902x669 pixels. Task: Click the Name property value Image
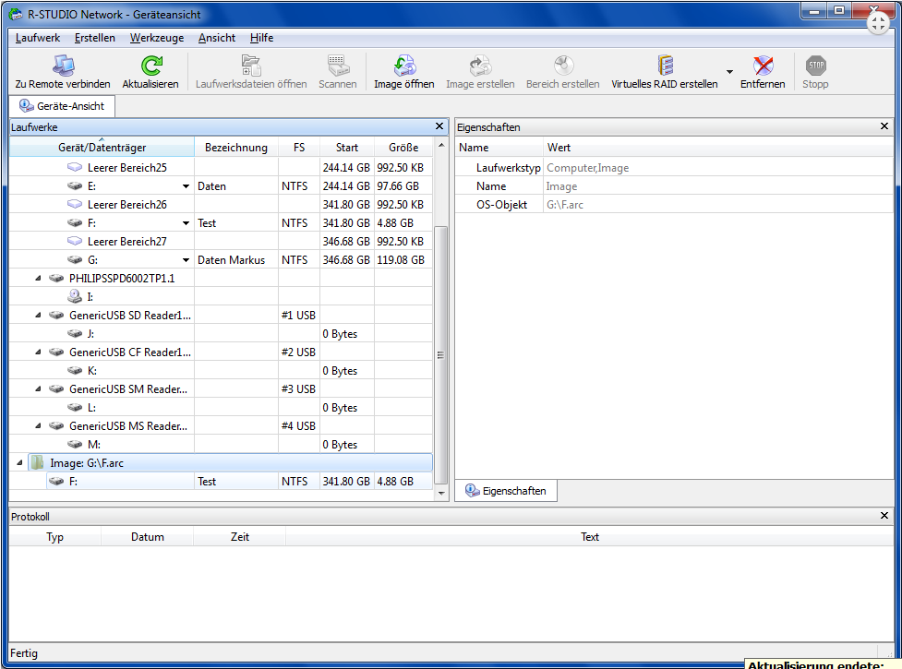tap(561, 186)
